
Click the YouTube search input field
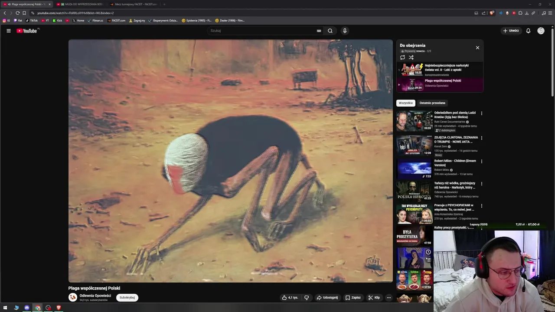(262, 31)
